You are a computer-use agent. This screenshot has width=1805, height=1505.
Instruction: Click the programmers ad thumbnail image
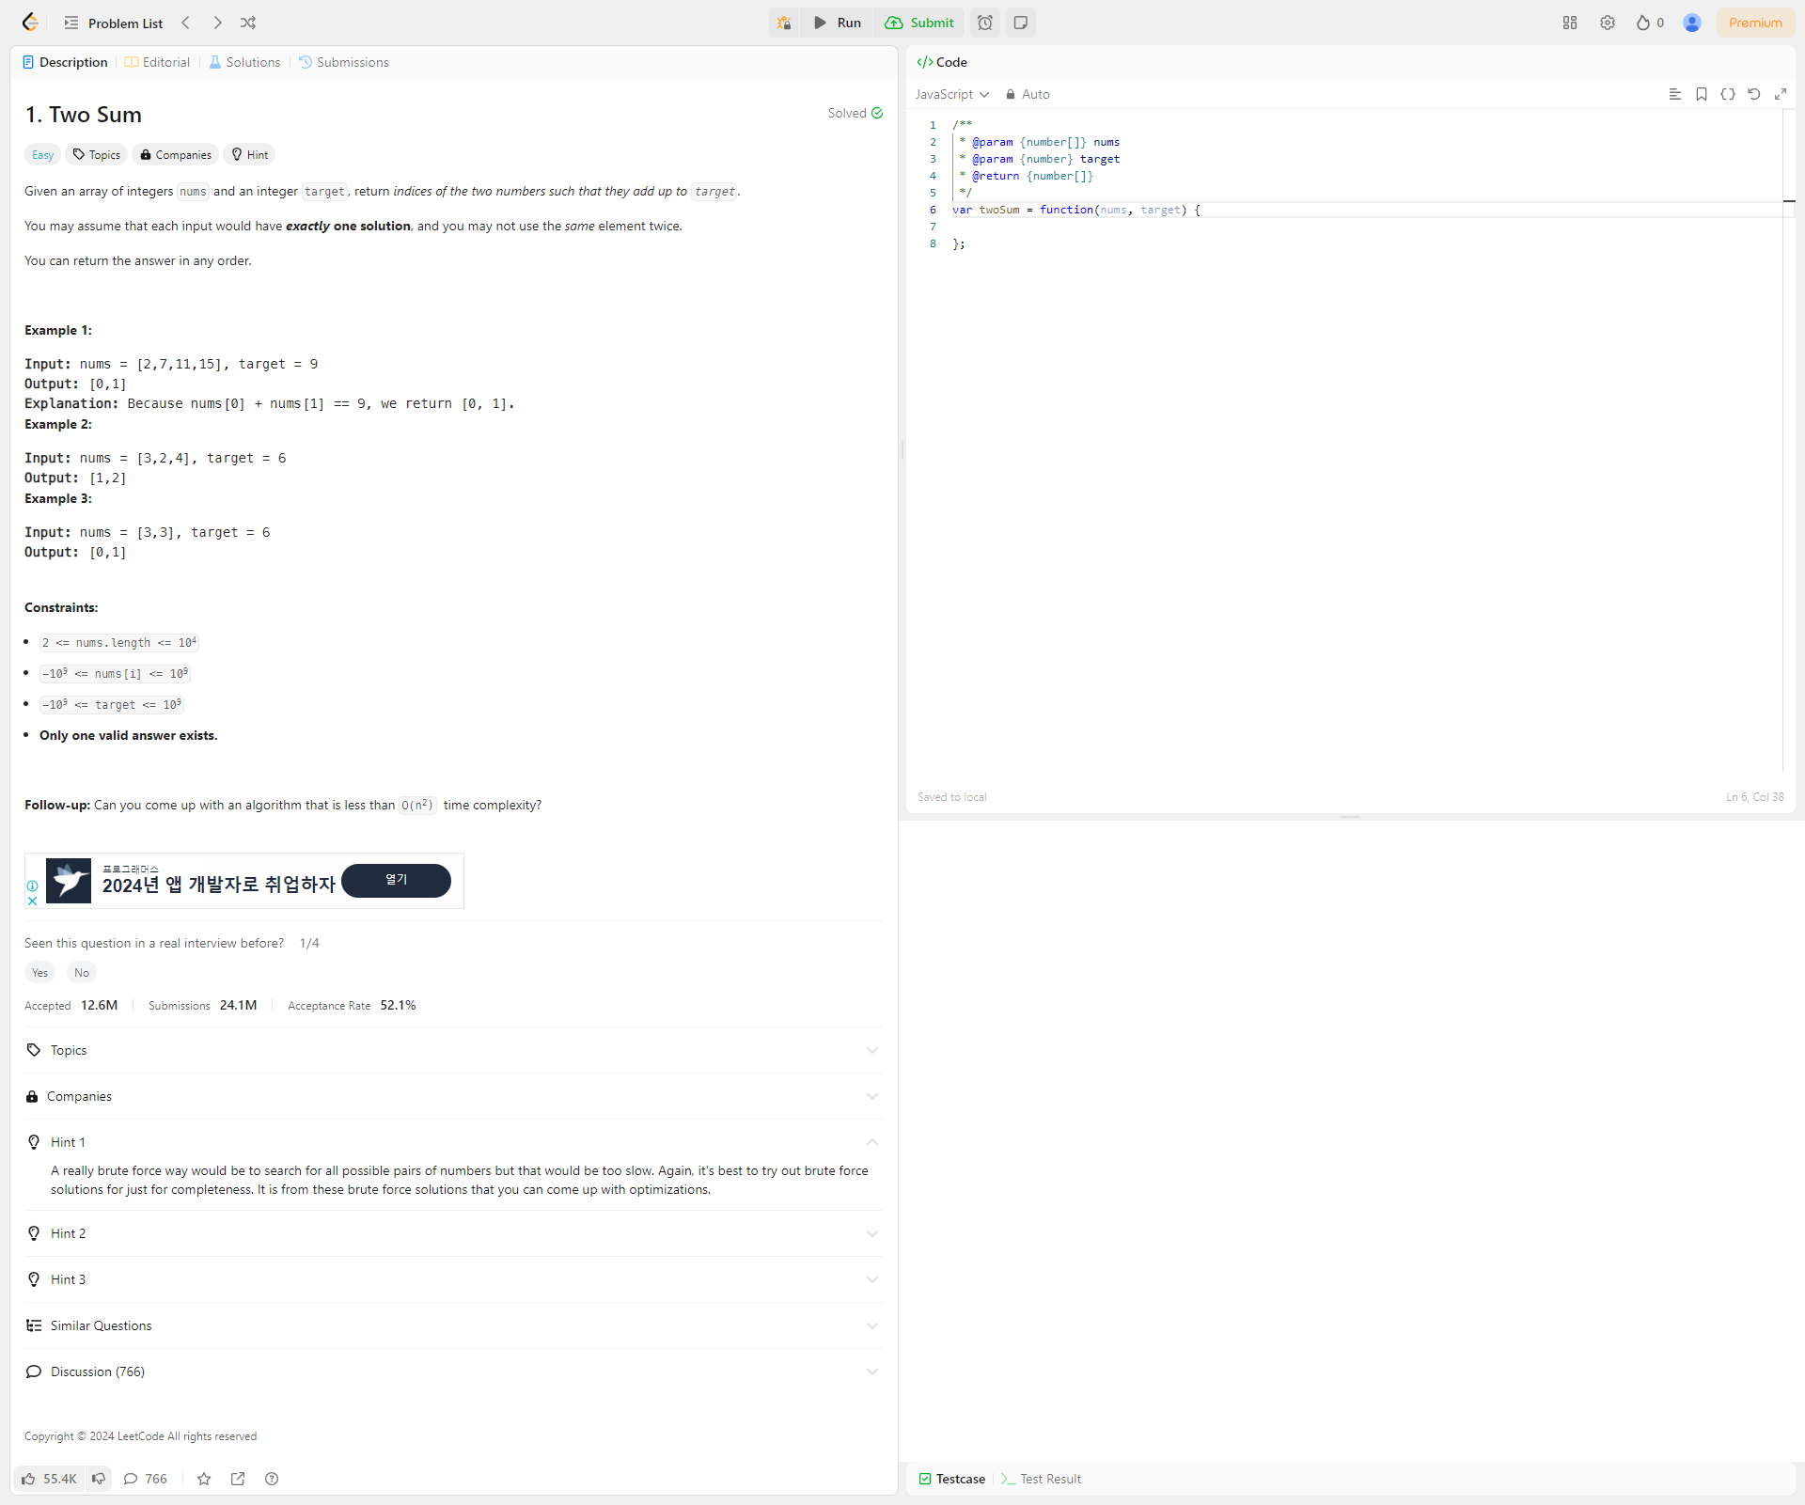point(69,881)
